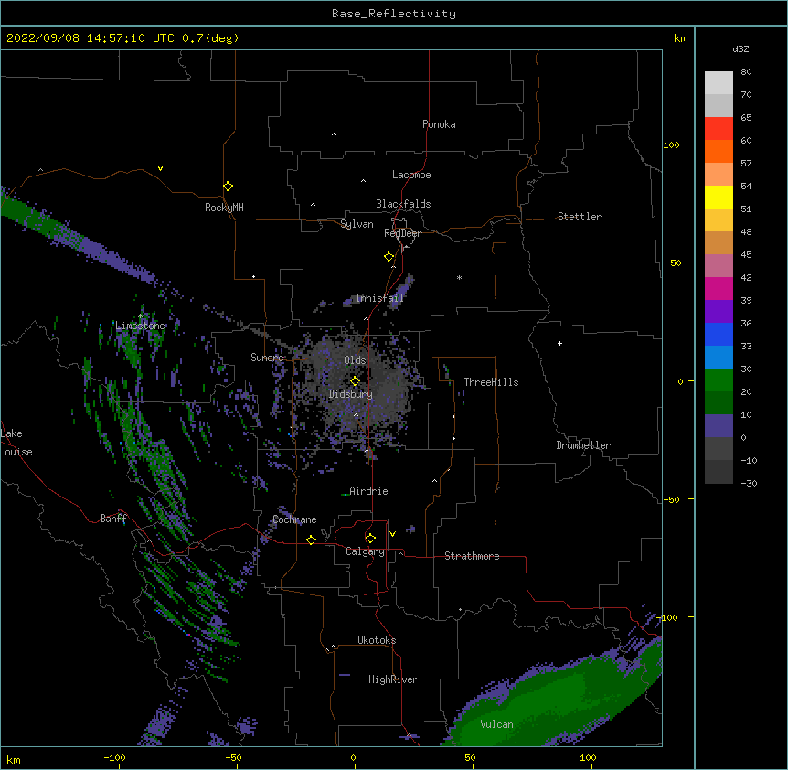Image resolution: width=788 pixels, height=770 pixels.
Task: Click the yellow V marker northwest of RockyMH
Action: click(x=160, y=168)
